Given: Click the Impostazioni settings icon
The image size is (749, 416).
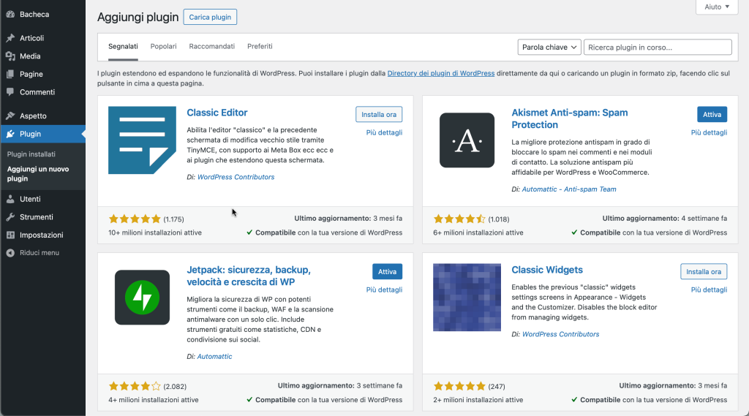Looking at the screenshot, I should [x=10, y=235].
